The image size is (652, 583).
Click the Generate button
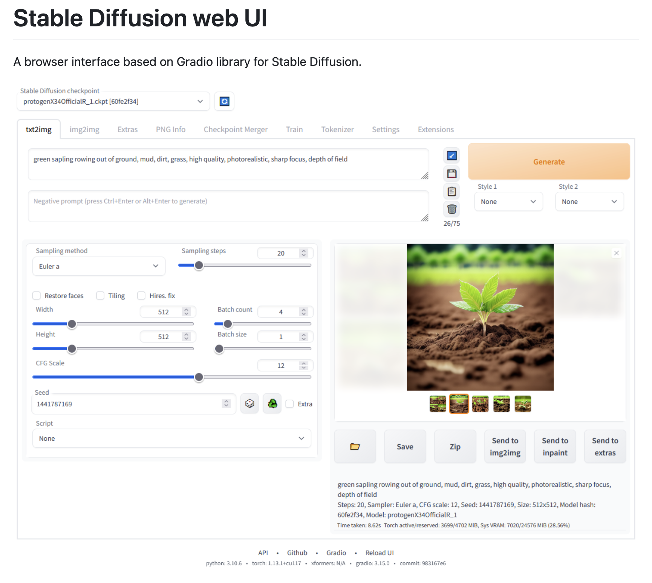tap(549, 162)
